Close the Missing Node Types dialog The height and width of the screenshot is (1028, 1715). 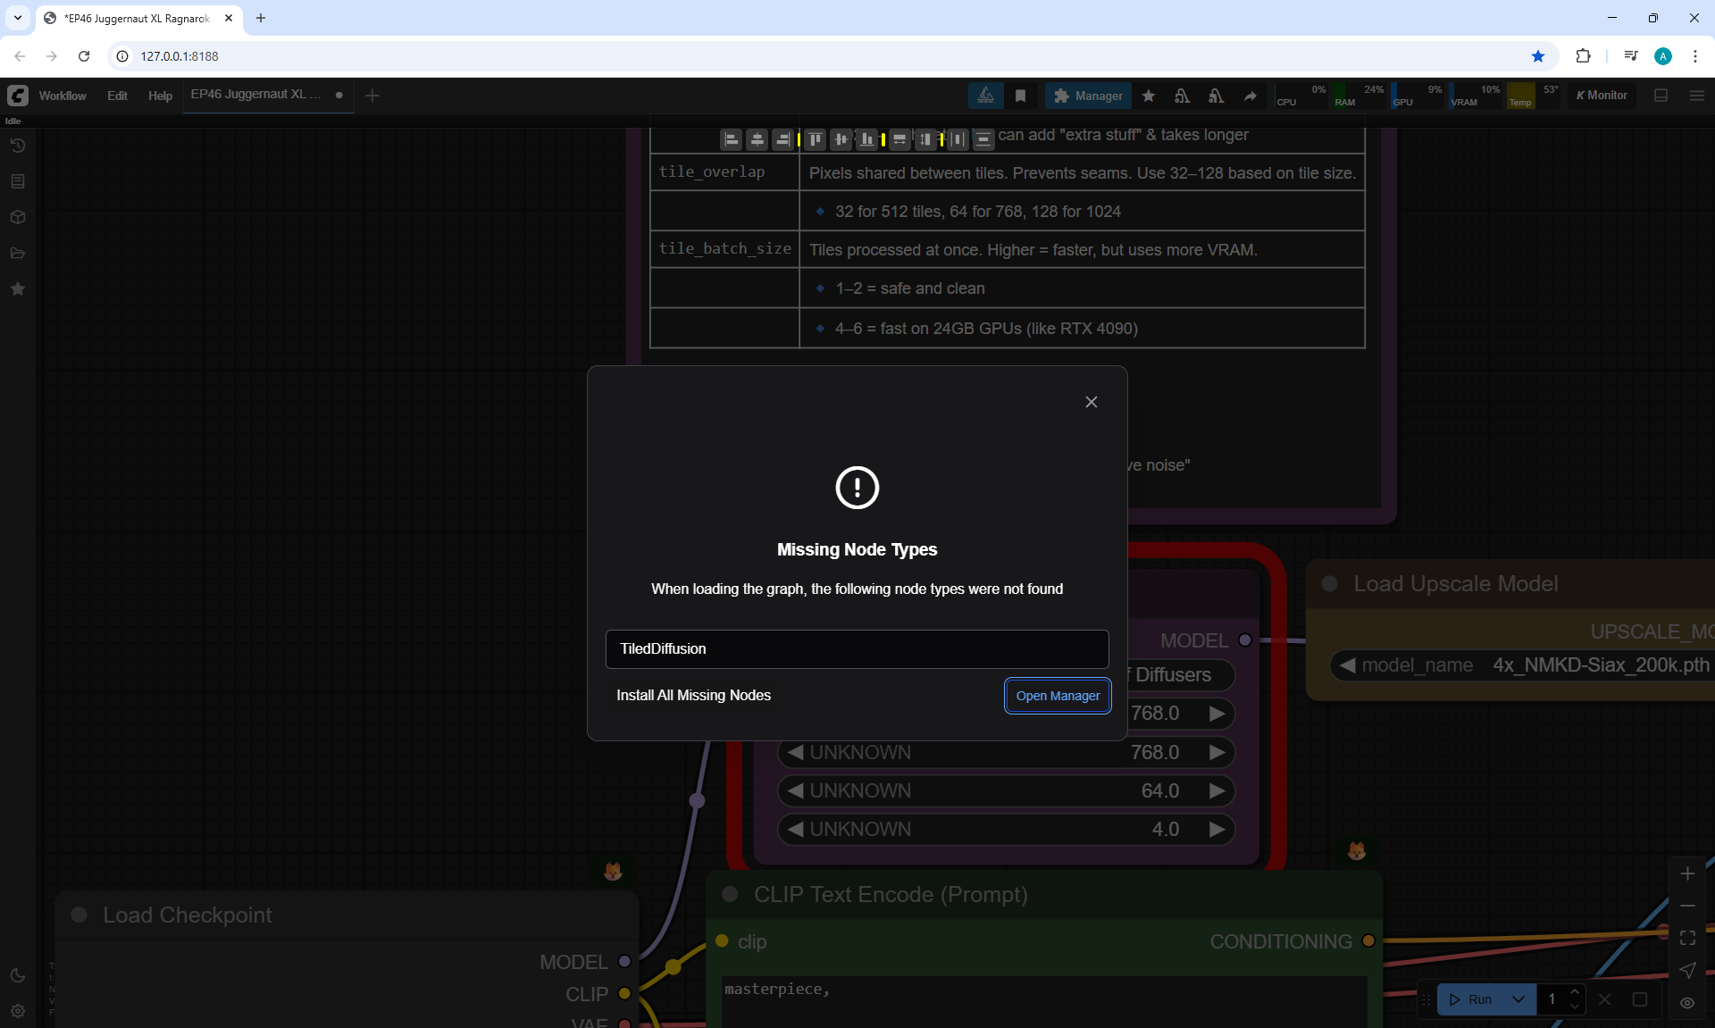click(x=1091, y=402)
